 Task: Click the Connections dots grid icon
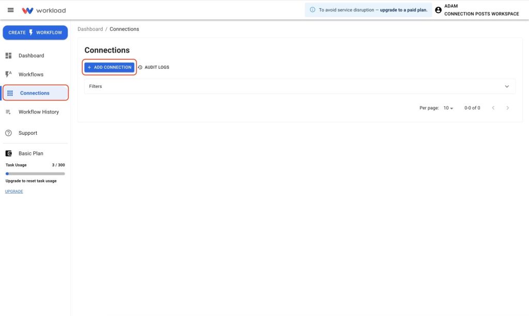tap(10, 93)
